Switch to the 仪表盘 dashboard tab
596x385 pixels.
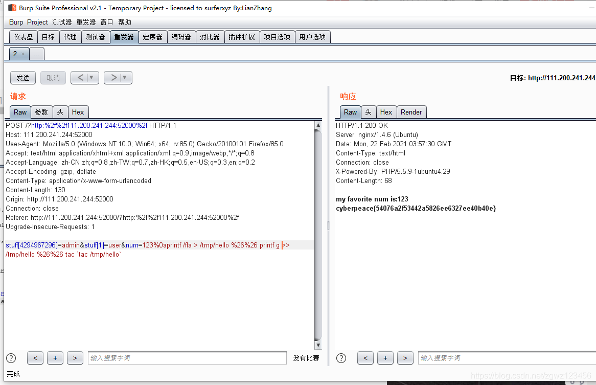pos(23,37)
